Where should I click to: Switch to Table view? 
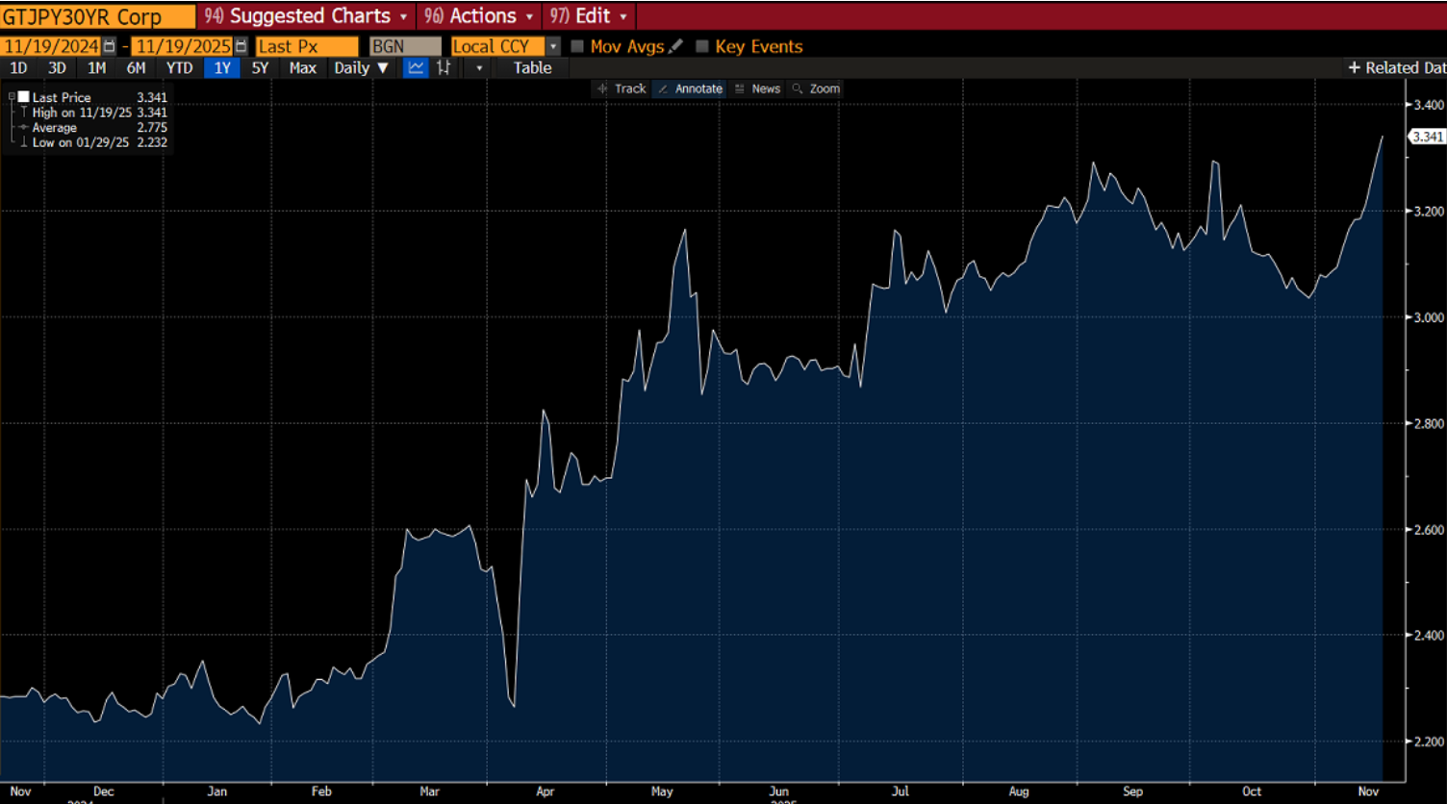click(x=532, y=67)
